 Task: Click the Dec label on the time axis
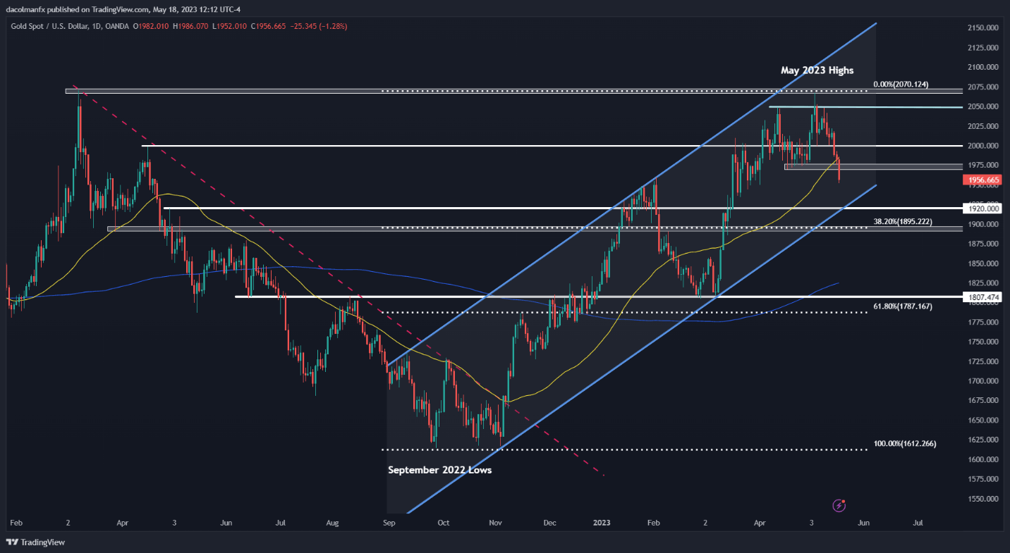[x=550, y=524]
